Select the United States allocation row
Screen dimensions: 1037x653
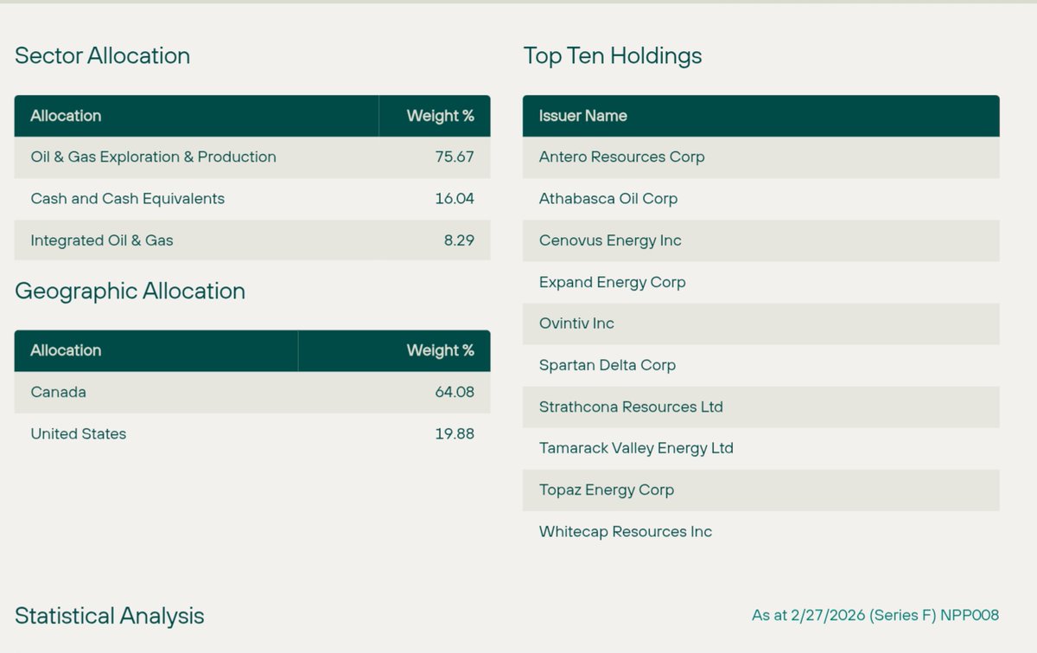252,433
